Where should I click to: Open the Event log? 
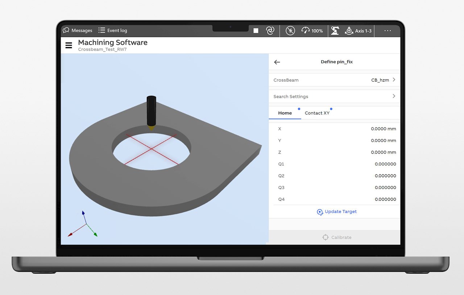click(113, 30)
